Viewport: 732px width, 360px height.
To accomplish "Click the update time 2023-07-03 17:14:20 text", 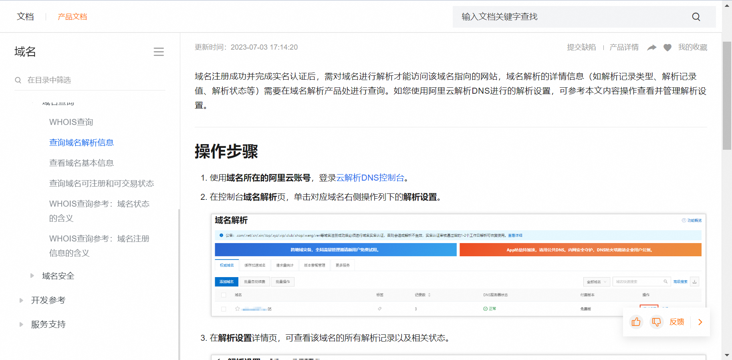I will click(264, 47).
